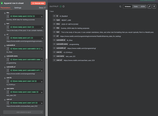This screenshot has height=116, width=158.
Task: Remove the user.url column via trash icon
Action: (5, 100)
